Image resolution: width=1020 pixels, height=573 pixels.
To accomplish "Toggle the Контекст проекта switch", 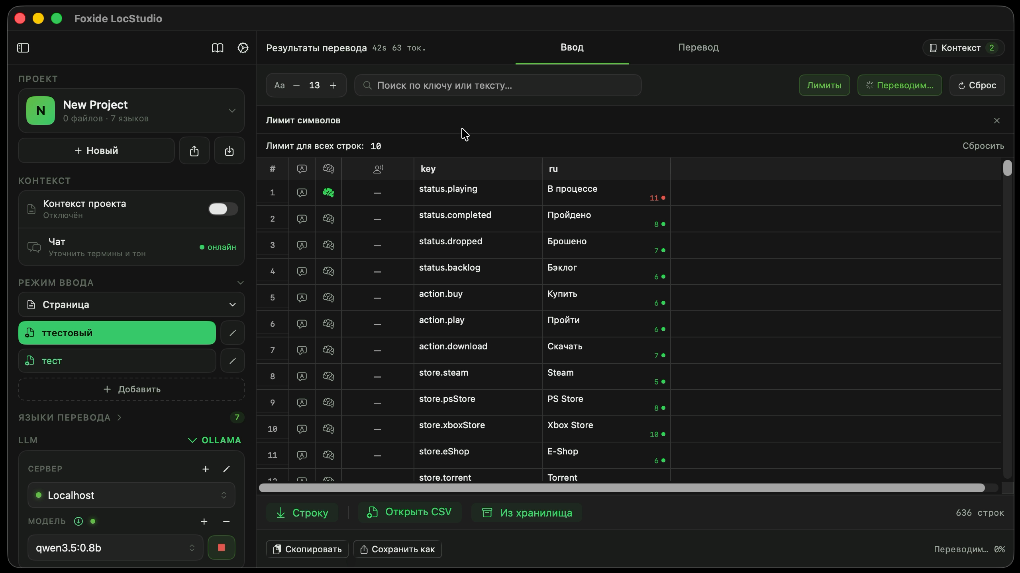I will pos(223,209).
